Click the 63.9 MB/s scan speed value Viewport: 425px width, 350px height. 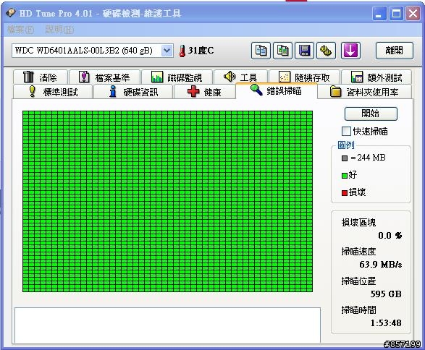381,264
